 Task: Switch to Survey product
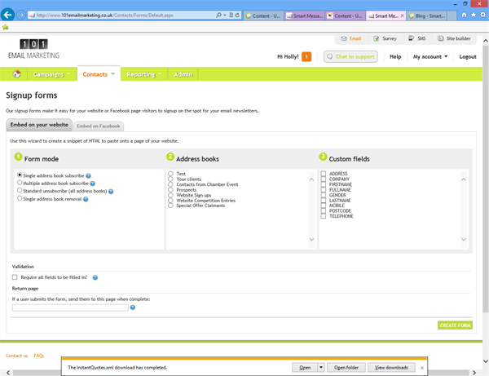tap(385, 38)
